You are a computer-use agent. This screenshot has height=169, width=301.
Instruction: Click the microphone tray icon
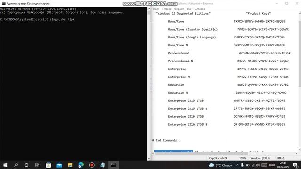242,165
